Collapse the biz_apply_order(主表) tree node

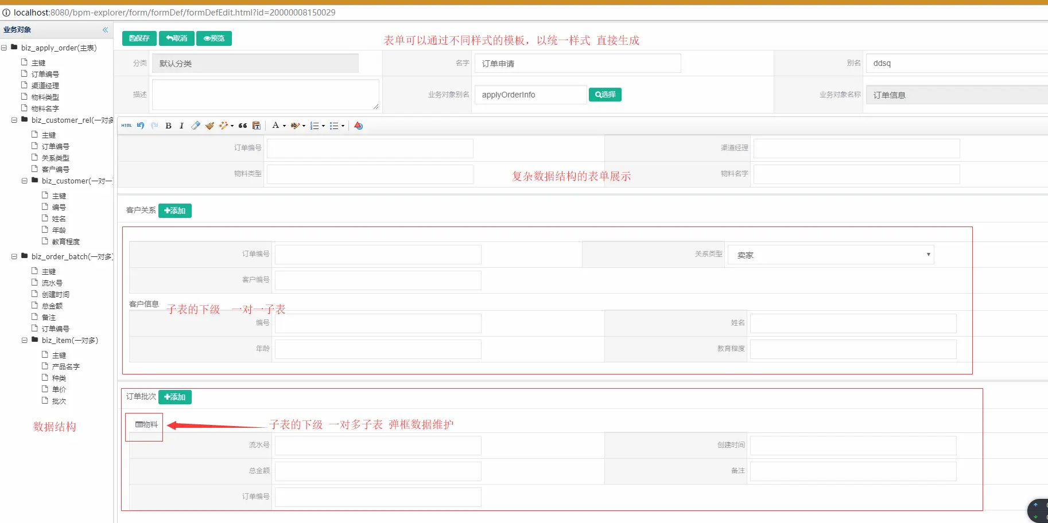point(5,48)
